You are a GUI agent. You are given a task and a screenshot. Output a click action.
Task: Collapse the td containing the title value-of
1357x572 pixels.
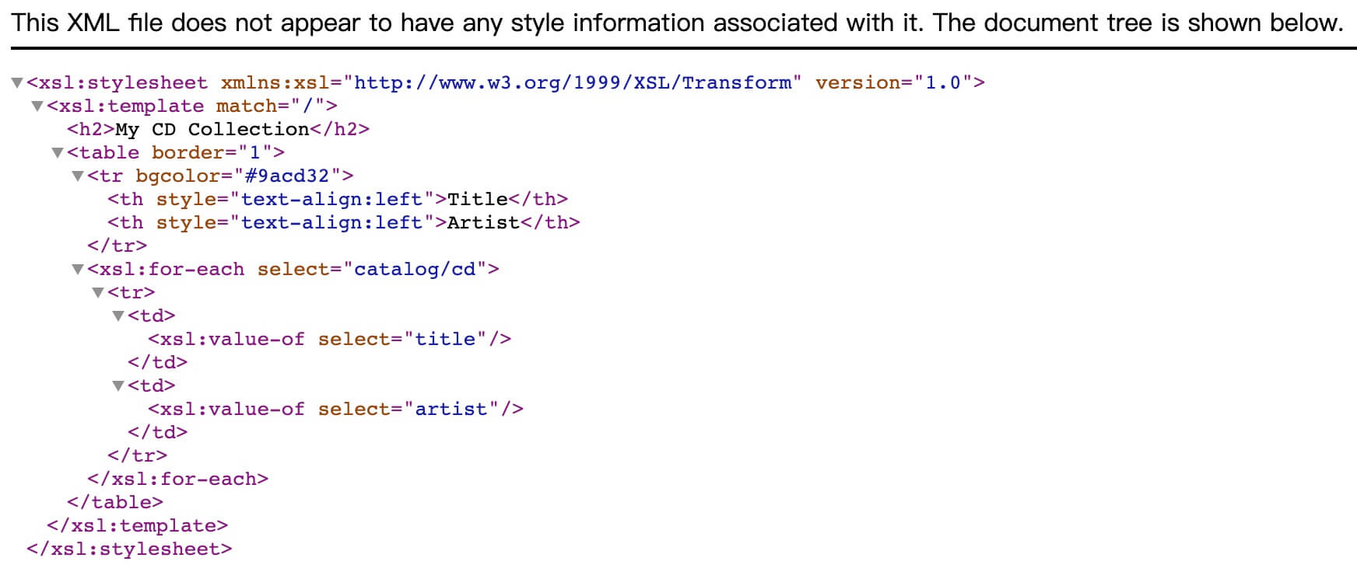tap(117, 316)
